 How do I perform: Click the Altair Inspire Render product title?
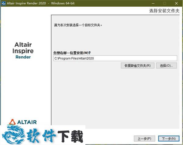pyautogui.click(x=23, y=50)
